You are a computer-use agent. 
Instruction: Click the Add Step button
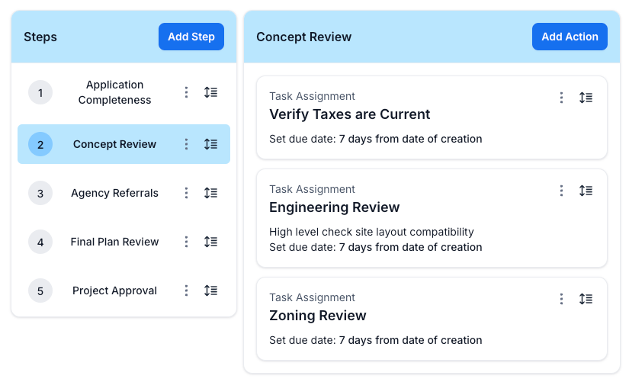tap(191, 37)
